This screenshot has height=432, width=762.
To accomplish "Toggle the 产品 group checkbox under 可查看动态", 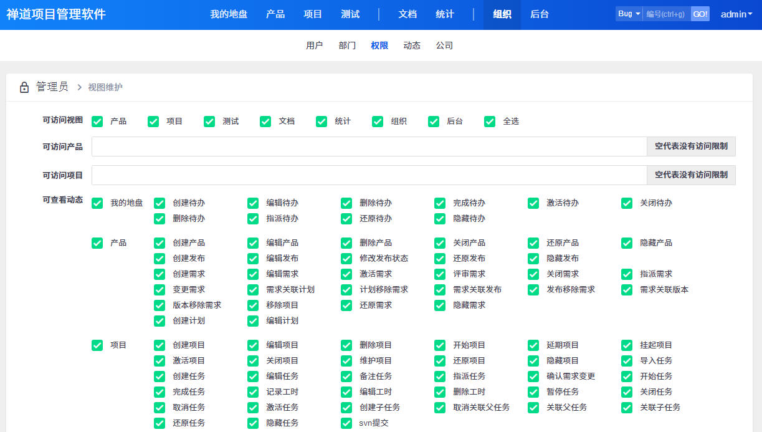I will (x=97, y=243).
